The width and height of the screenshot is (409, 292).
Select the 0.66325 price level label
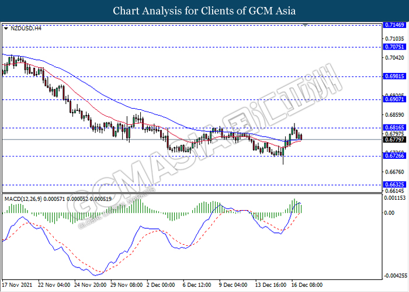pos(394,185)
